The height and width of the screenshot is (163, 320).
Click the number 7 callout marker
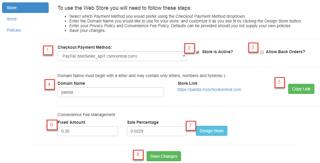coord(191,125)
